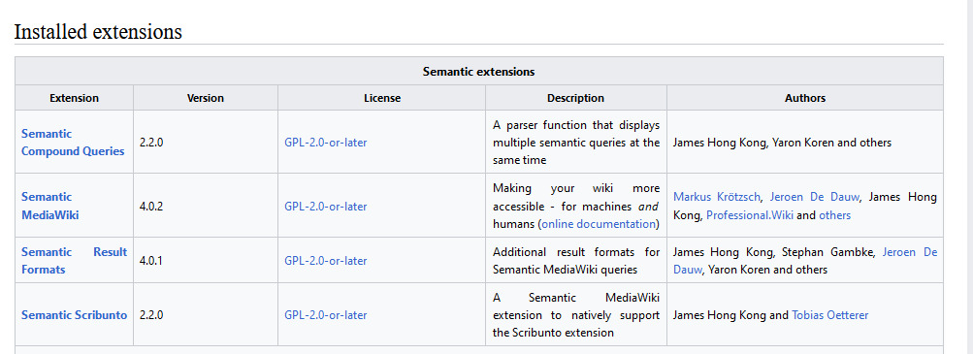Viewport: 973px width, 354px height.
Task: Open GPL-2.0-or-later license for Semantic Compound Queries
Action: coord(325,143)
